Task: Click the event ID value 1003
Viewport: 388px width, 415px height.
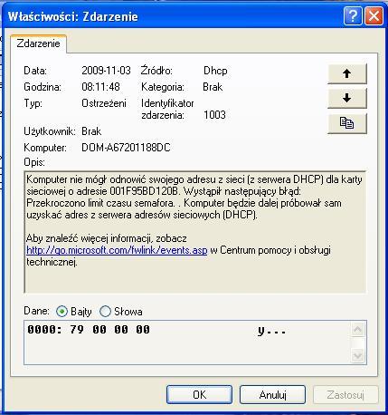Action: [214, 115]
